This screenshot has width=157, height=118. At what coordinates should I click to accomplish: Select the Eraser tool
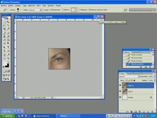pos(4,40)
